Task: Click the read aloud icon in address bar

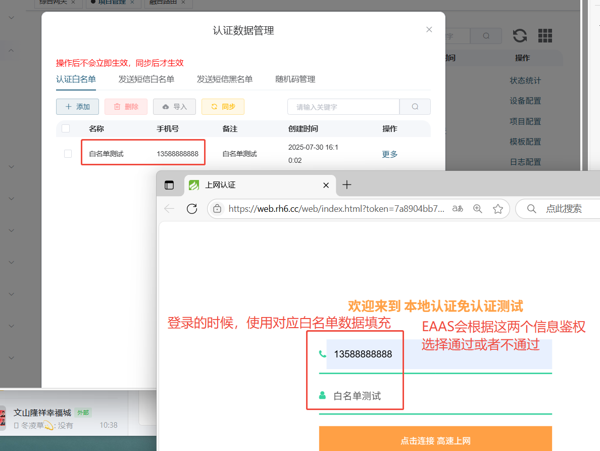Action: point(458,209)
